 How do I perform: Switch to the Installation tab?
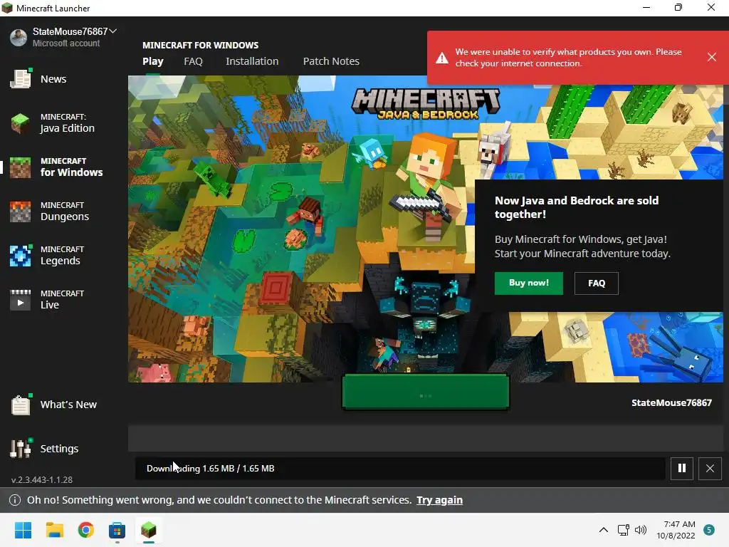(252, 61)
